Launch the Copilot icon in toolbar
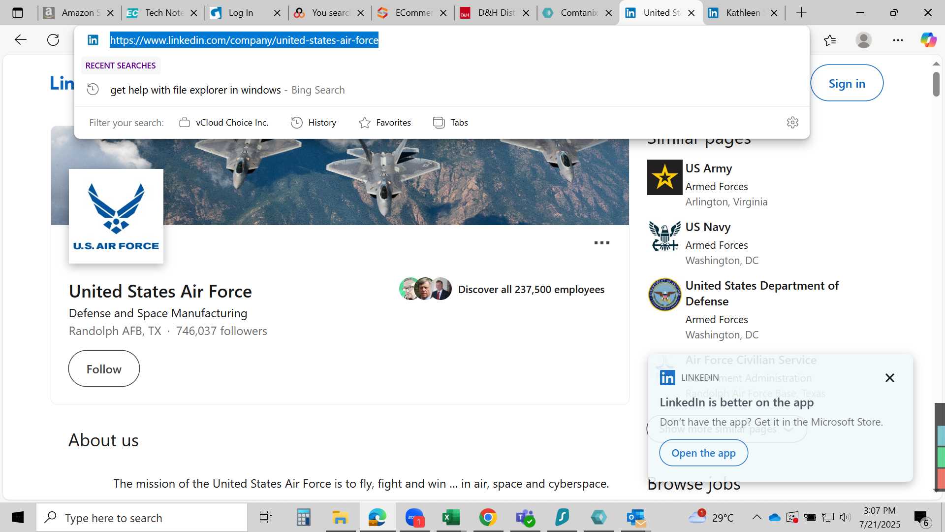The height and width of the screenshot is (532, 945). 929,40
